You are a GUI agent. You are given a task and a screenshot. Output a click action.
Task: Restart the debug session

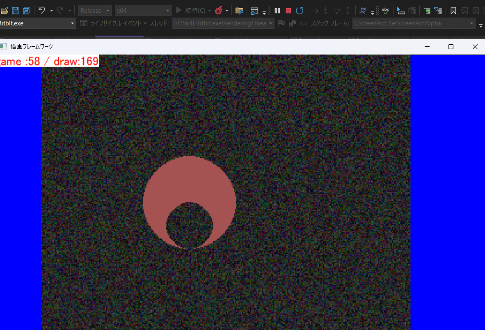coord(300,11)
